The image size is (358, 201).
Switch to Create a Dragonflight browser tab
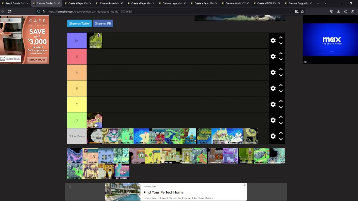pos(298,3)
